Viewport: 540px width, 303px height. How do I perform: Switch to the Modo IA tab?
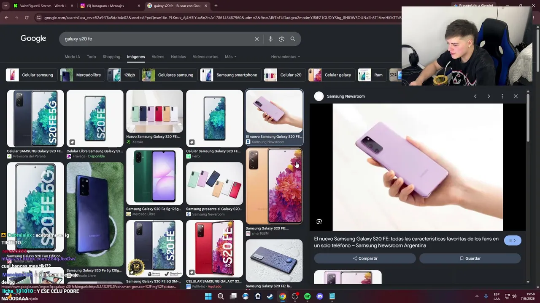click(72, 57)
